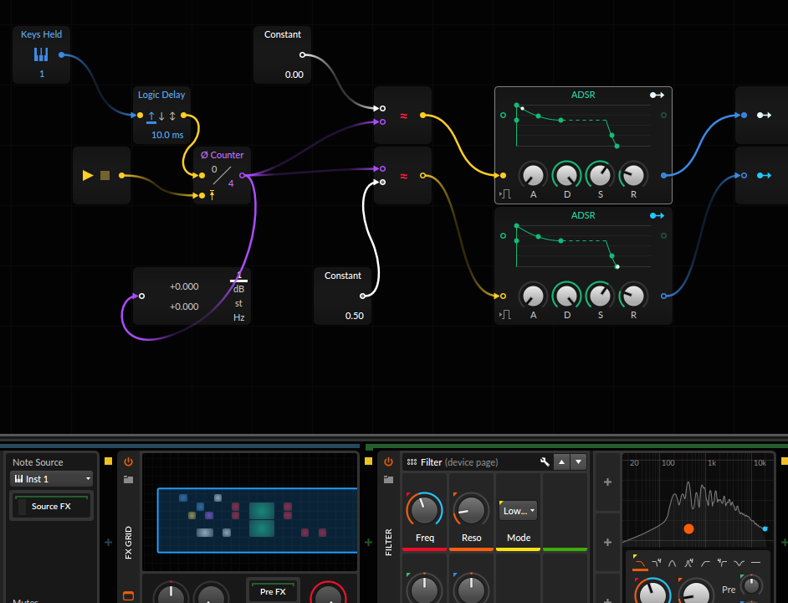Click the Logic Delay 10.0 ms value
This screenshot has width=788, height=603.
pyautogui.click(x=167, y=135)
